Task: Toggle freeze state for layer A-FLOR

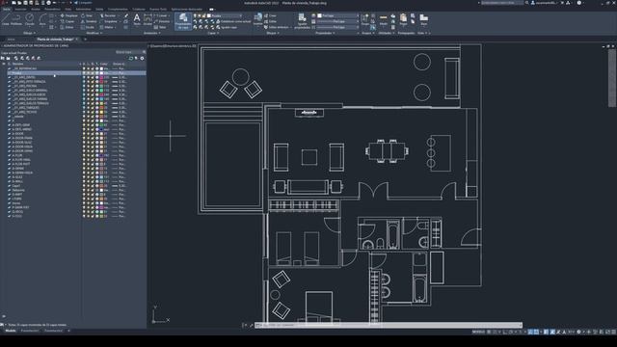Action: coord(88,155)
